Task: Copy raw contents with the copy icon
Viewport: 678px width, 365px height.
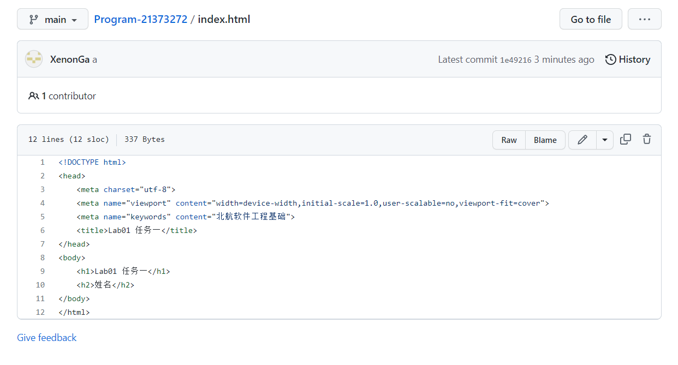Action: 626,139
